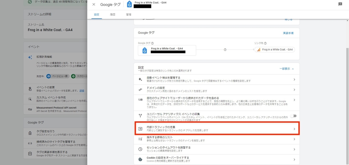This screenshot has width=349, height=165.
Task: Click the clock icon for セッションのタイムアウト
Action: coord(140,149)
